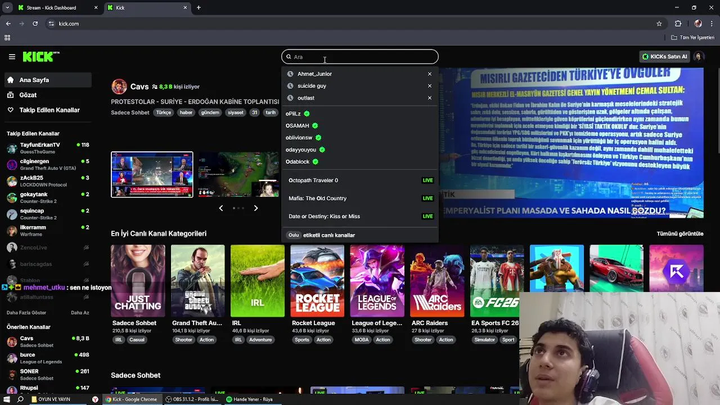Open IRL category card
The height and width of the screenshot is (405, 720).
pos(258,281)
